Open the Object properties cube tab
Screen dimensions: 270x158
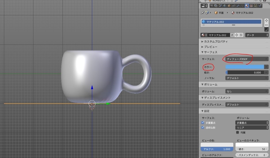229,6
